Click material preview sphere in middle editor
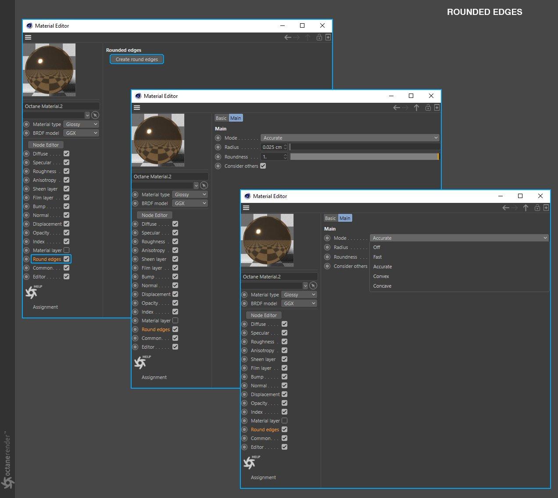This screenshot has height=498, width=558. (x=158, y=140)
